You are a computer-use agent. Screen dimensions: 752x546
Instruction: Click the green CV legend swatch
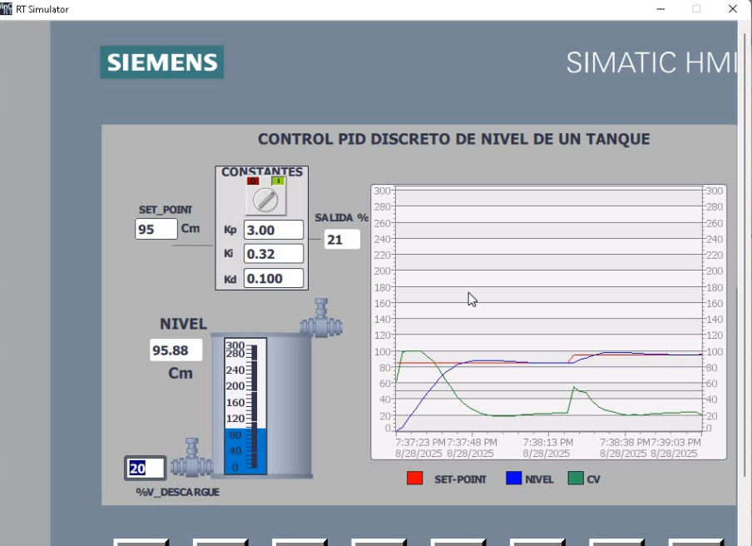pos(576,479)
